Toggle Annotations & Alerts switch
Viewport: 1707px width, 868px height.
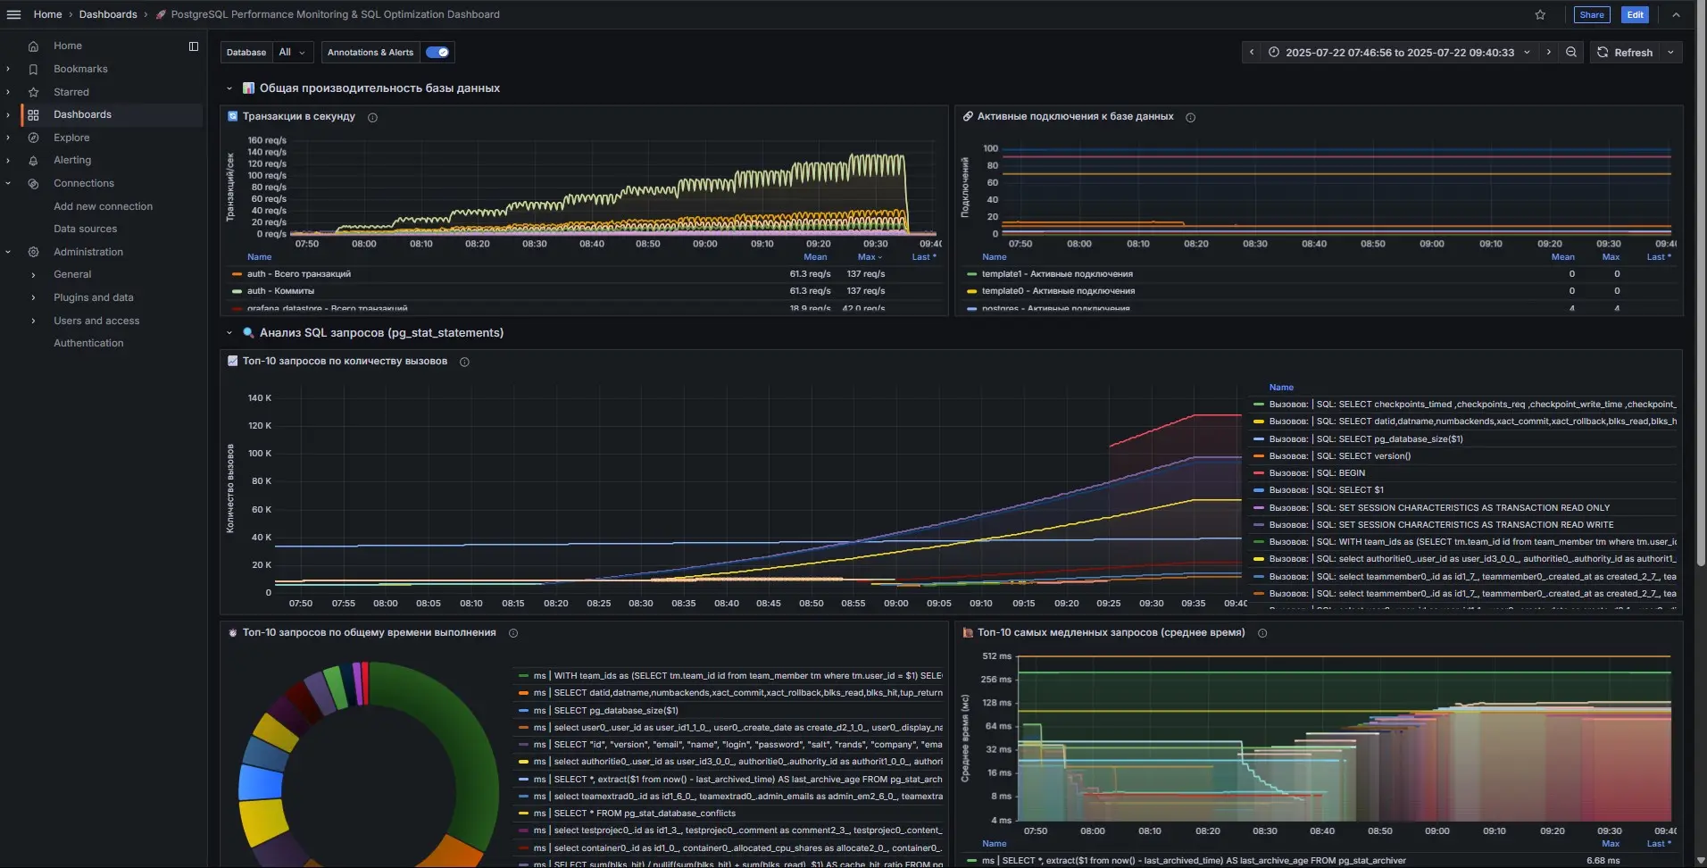(x=437, y=53)
